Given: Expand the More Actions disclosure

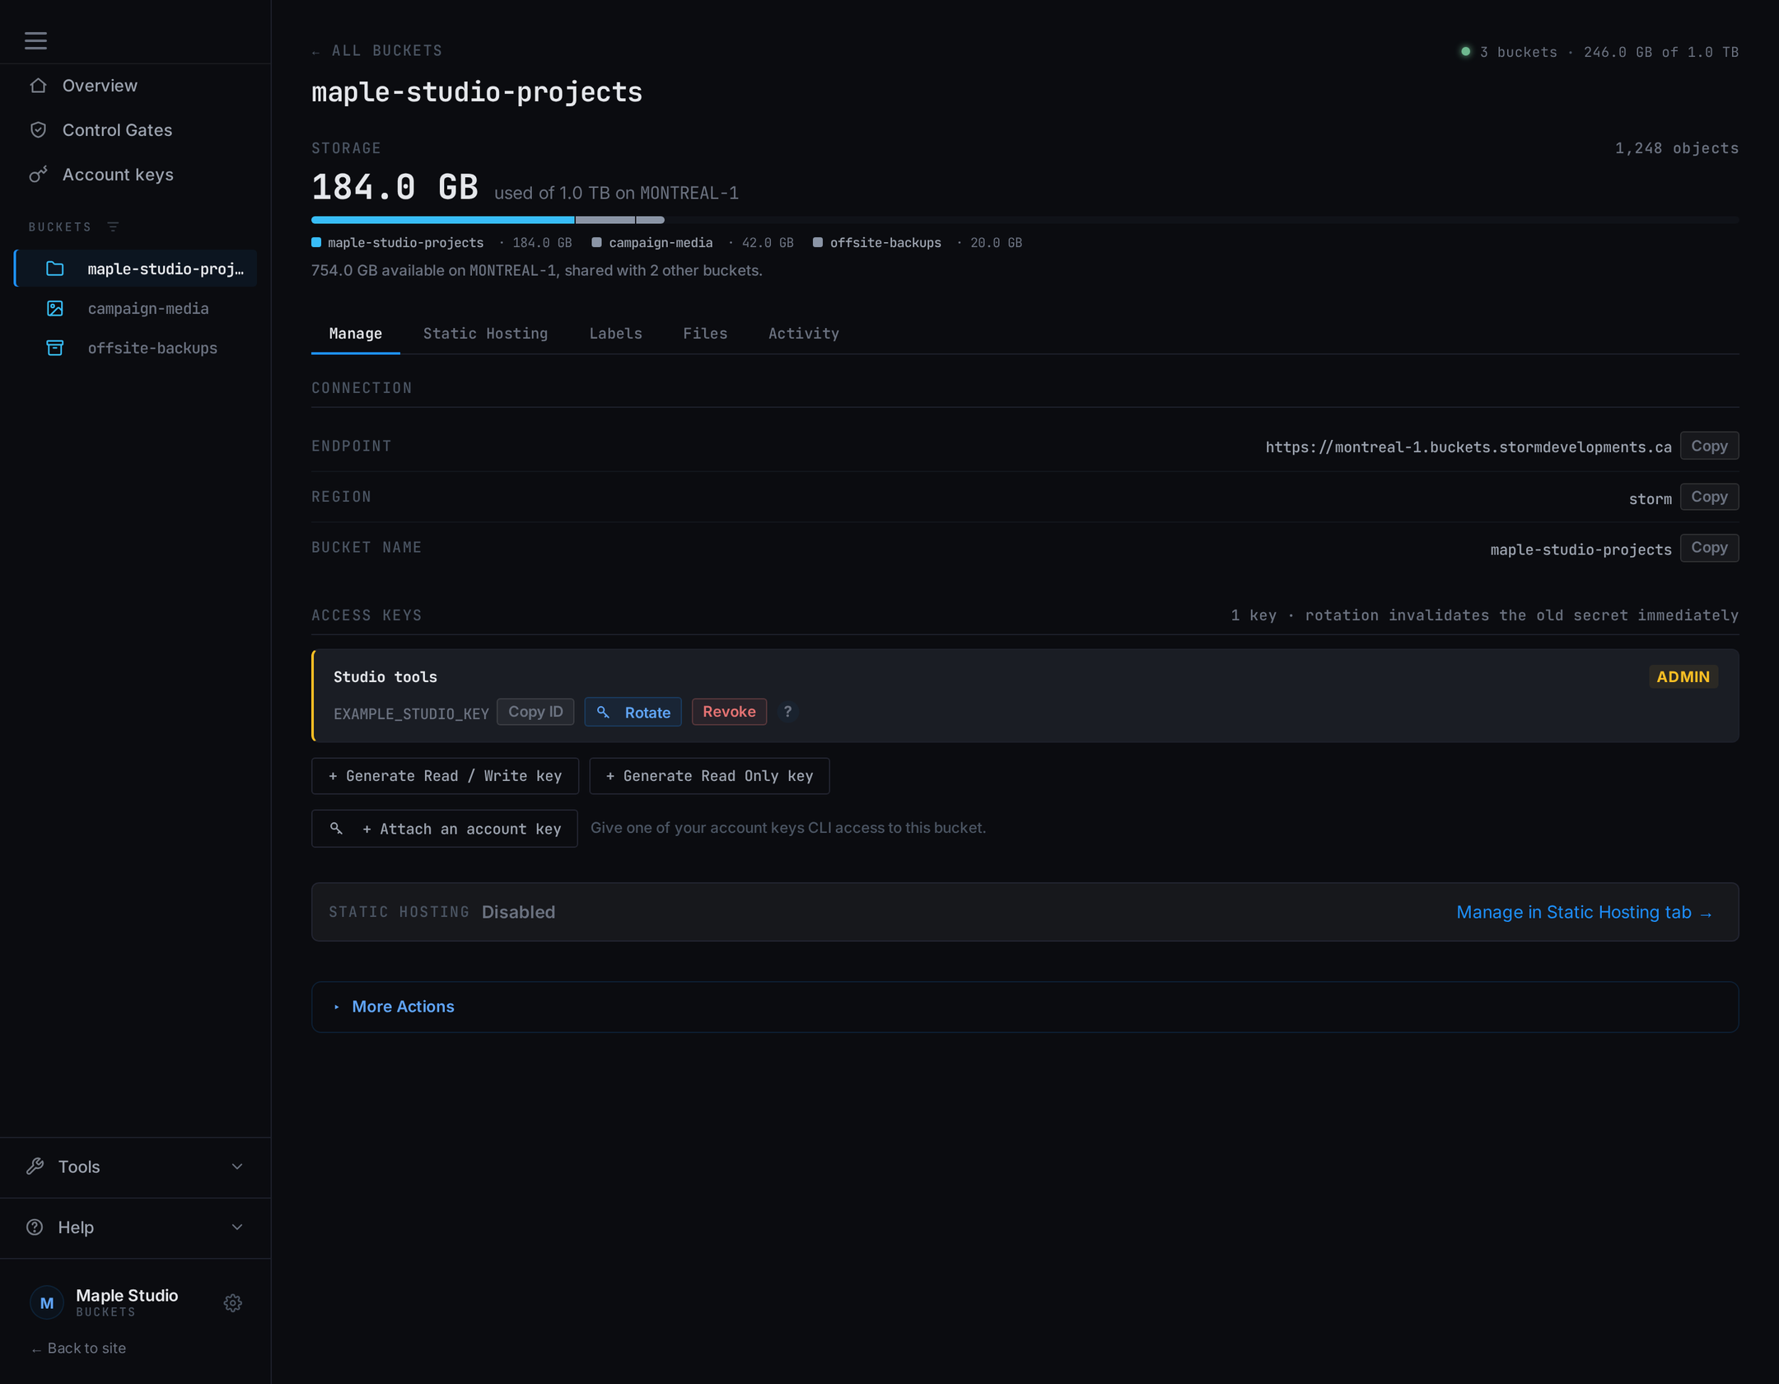Looking at the screenshot, I should pos(1025,1007).
